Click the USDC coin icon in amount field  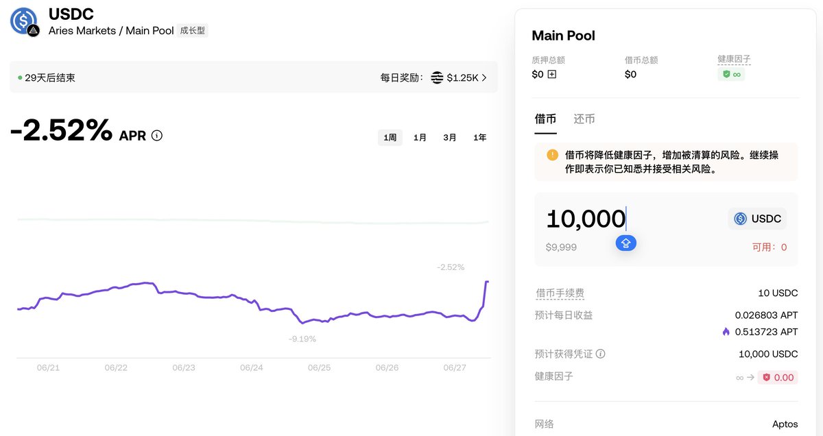pyautogui.click(x=740, y=219)
